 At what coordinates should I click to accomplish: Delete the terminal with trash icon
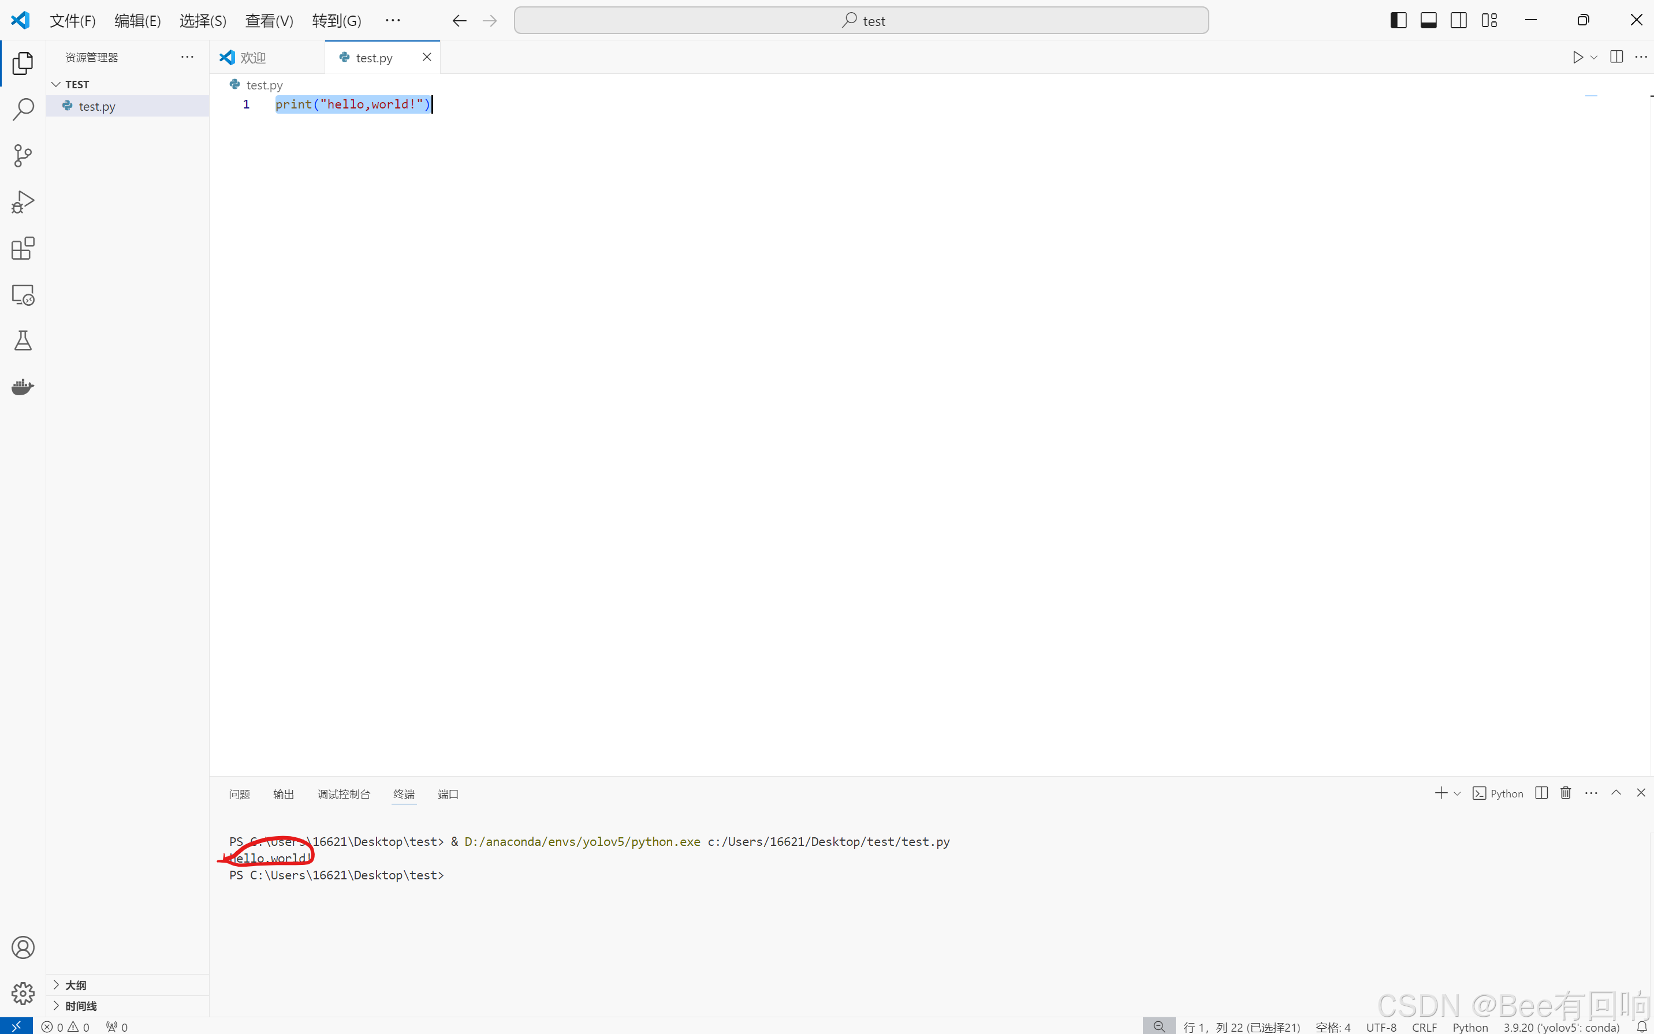[1566, 793]
